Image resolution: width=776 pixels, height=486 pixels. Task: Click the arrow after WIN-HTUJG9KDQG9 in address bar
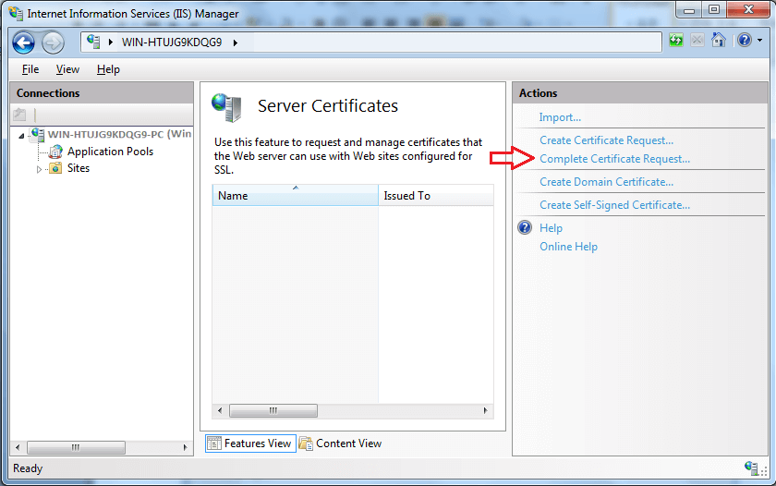[x=236, y=43]
